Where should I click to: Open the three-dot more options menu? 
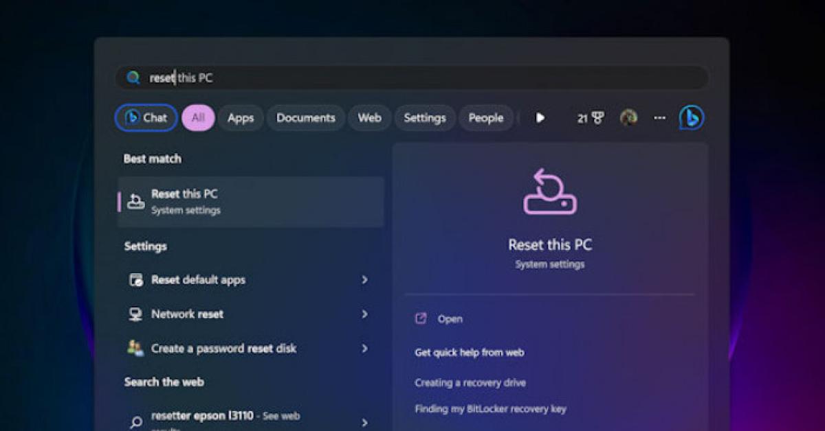(659, 118)
